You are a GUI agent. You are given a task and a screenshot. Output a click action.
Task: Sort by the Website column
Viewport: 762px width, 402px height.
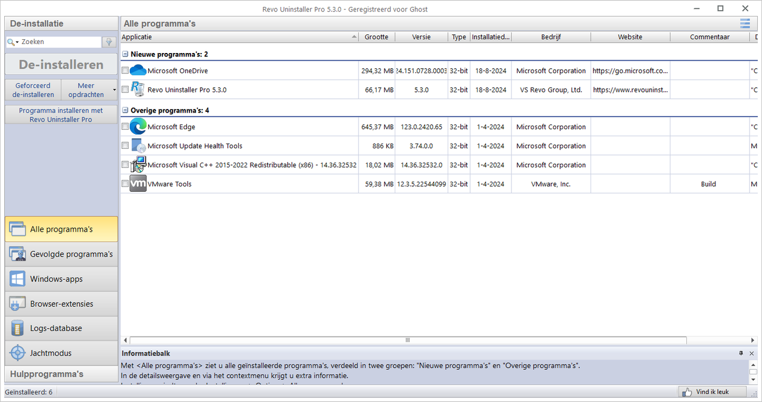(630, 37)
